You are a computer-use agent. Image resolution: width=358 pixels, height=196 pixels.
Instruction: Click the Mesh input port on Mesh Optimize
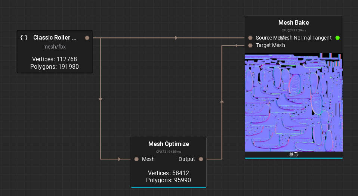(x=136, y=159)
